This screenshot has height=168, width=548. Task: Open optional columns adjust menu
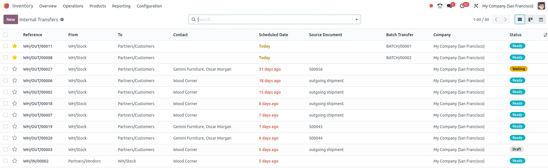coord(545,35)
